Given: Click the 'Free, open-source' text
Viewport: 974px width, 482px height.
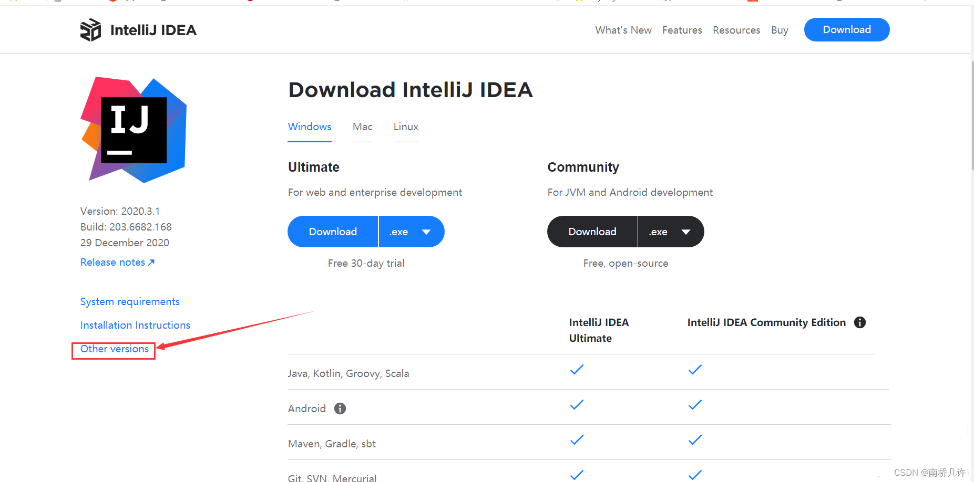Looking at the screenshot, I should 626,263.
